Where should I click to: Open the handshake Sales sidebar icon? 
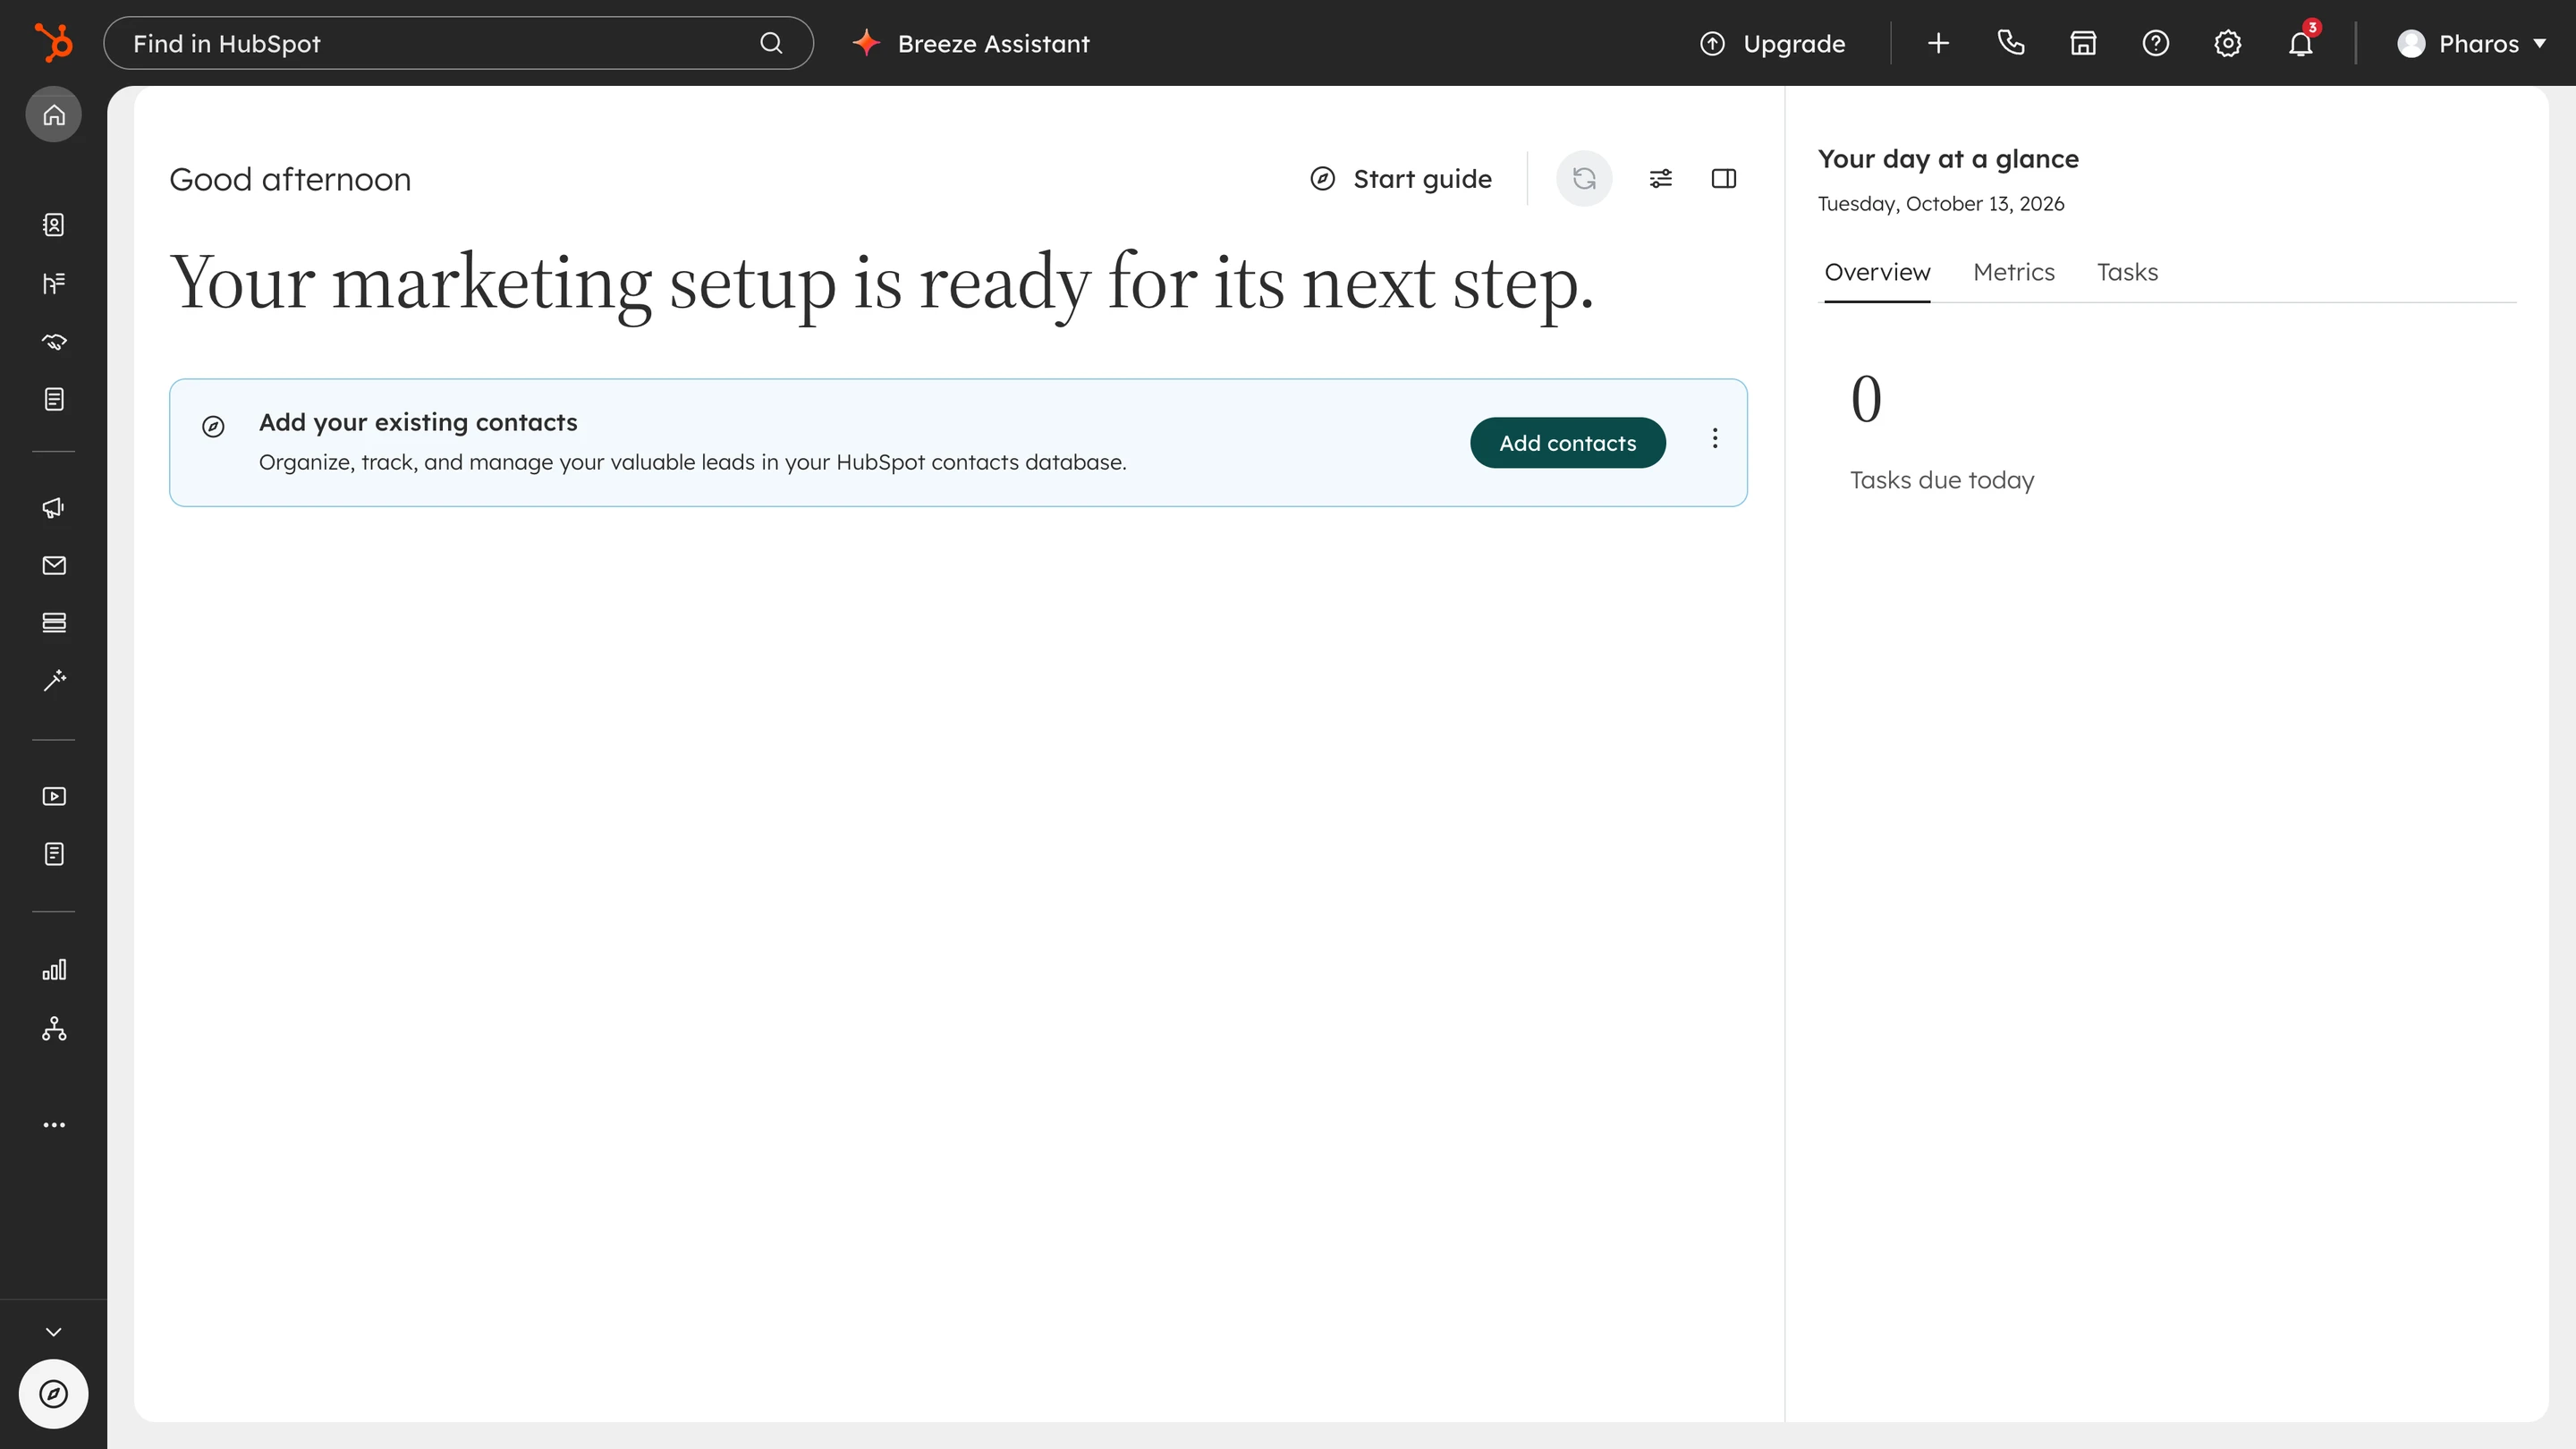[x=54, y=342]
